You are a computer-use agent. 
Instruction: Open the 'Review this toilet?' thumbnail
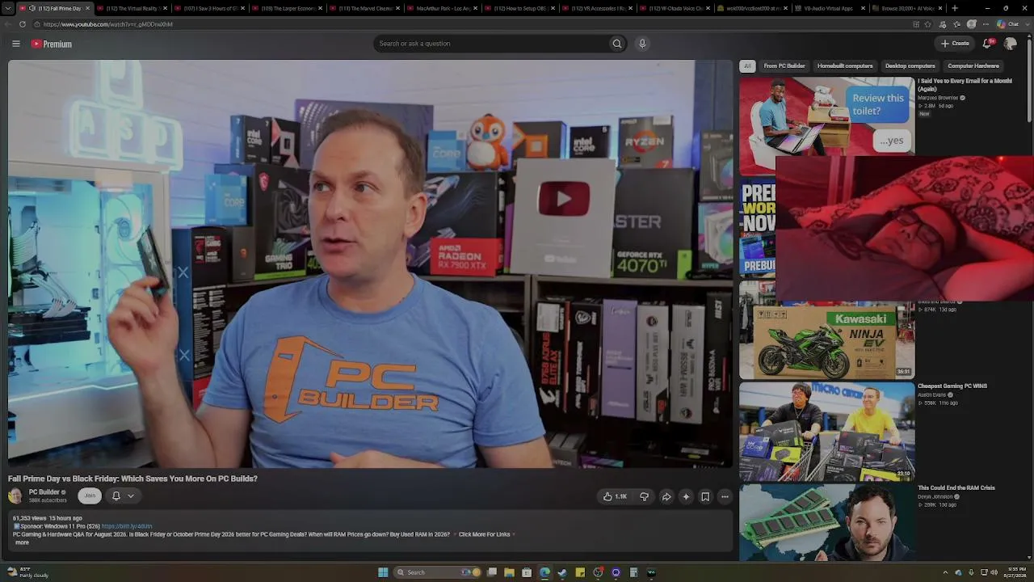[x=827, y=116]
